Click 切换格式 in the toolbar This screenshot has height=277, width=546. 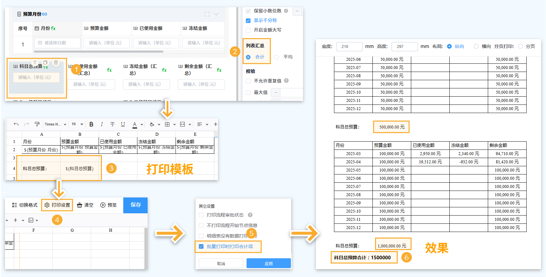coord(25,205)
